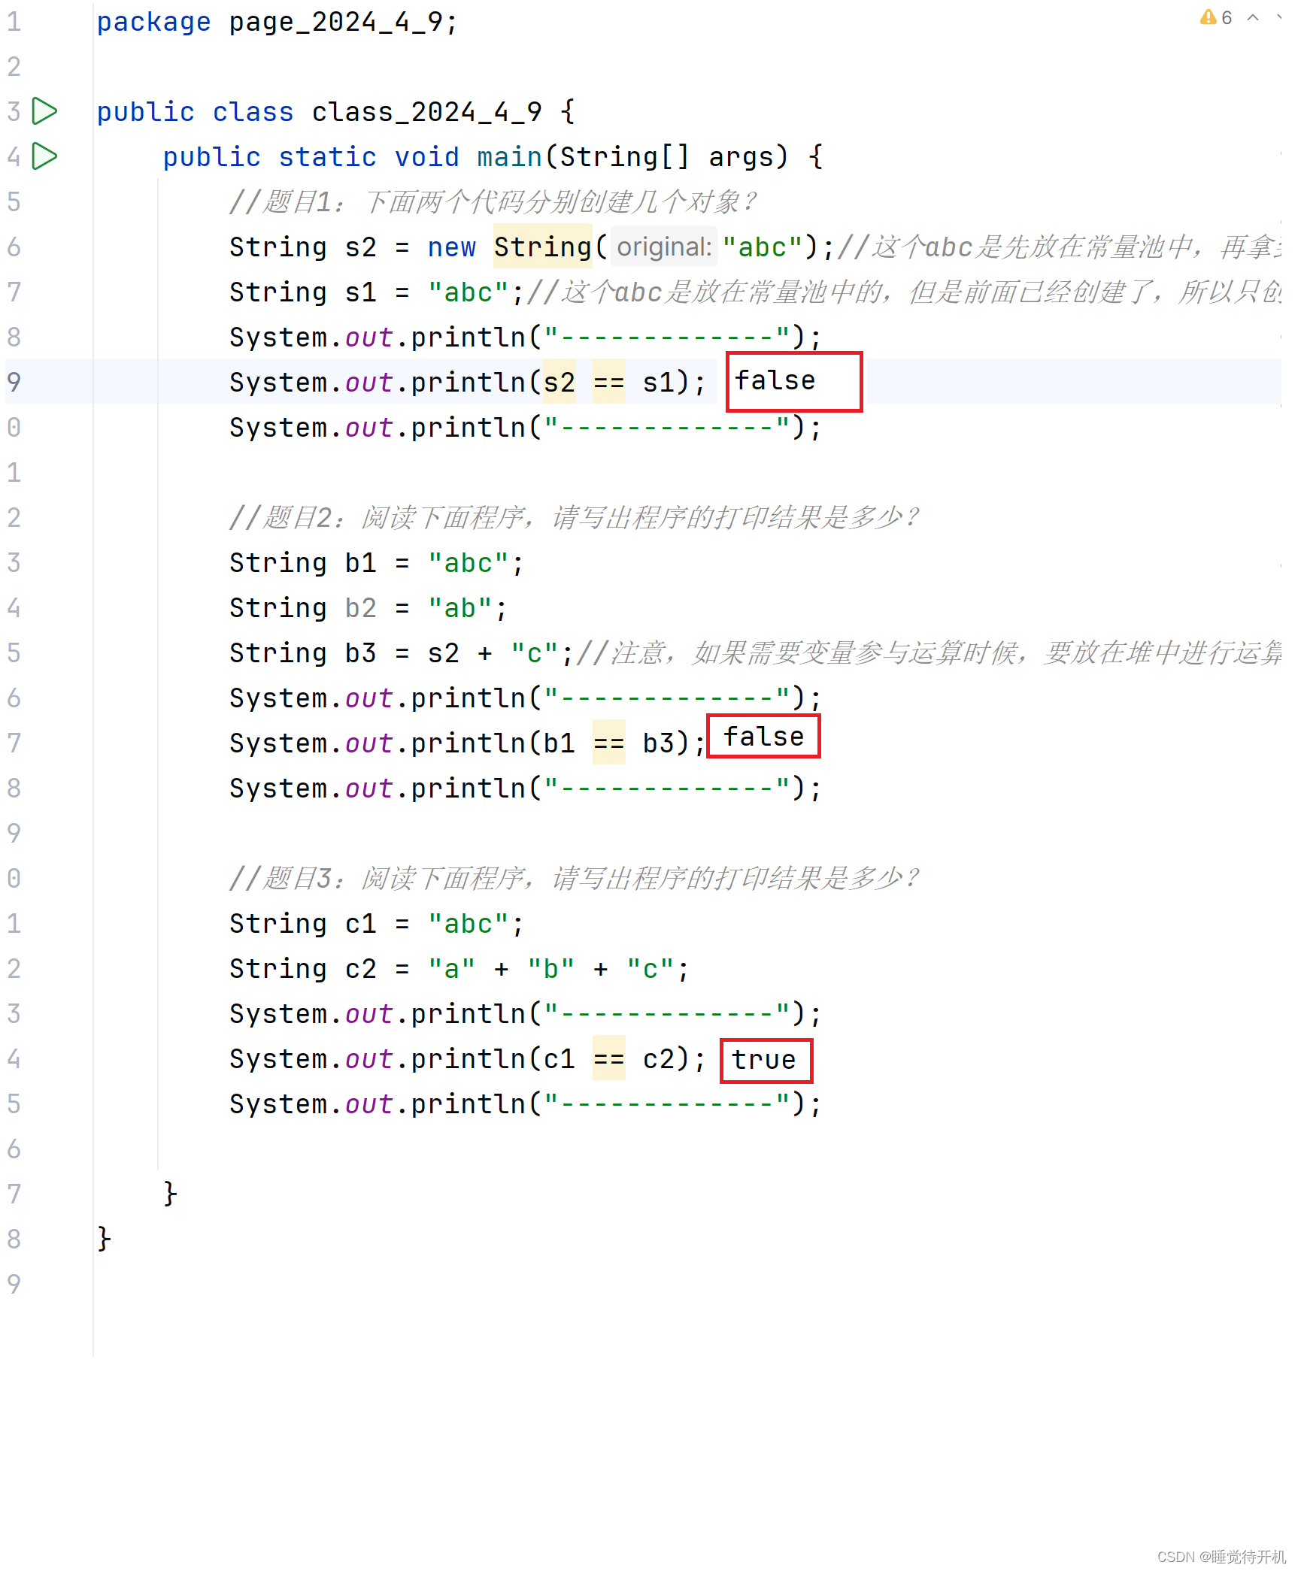Click "abc" literal assigned to s1
The height and width of the screenshot is (1571, 1298).
(x=469, y=292)
